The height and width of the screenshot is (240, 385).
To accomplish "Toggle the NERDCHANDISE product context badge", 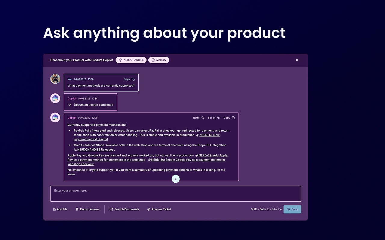I will (x=131, y=60).
